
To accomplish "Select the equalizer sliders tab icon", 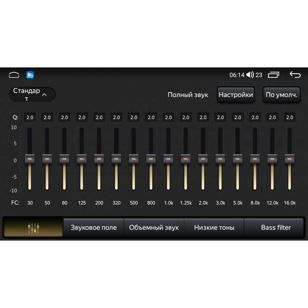I will (x=34, y=227).
